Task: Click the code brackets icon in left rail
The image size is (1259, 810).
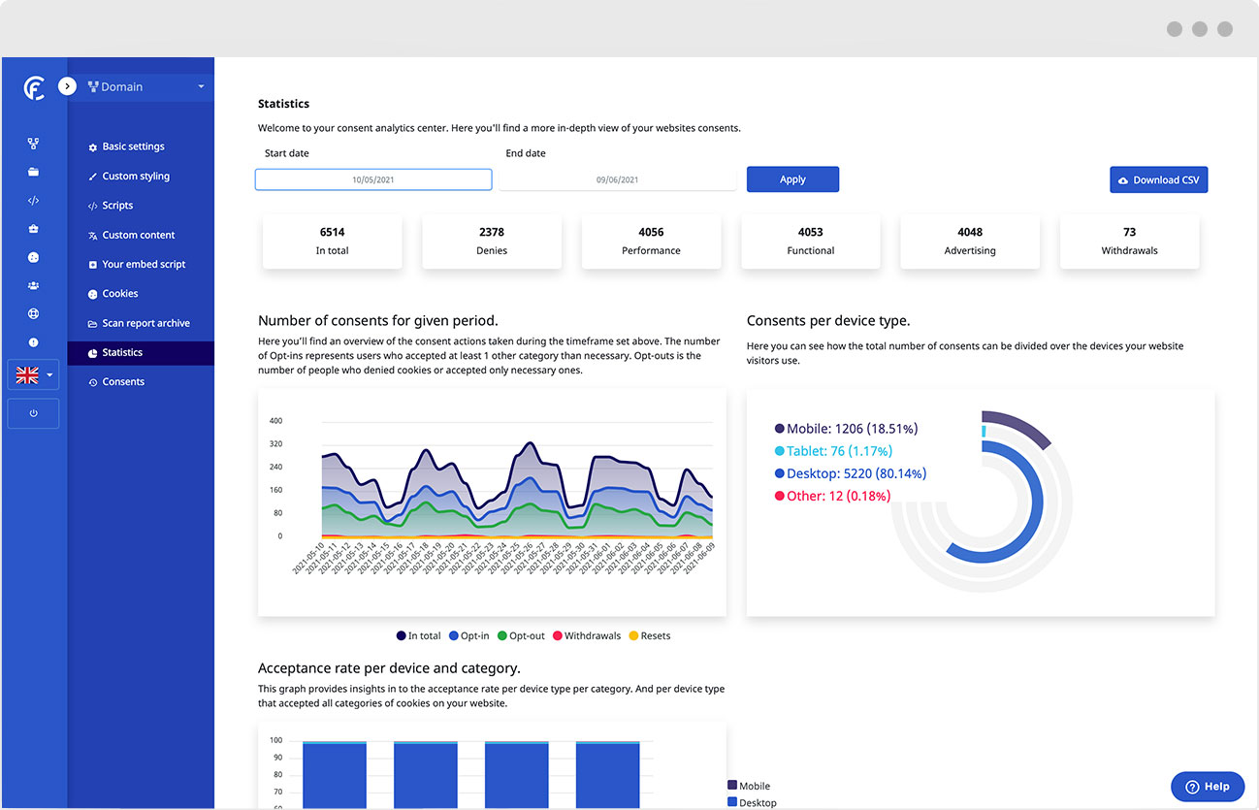Action: point(33,201)
